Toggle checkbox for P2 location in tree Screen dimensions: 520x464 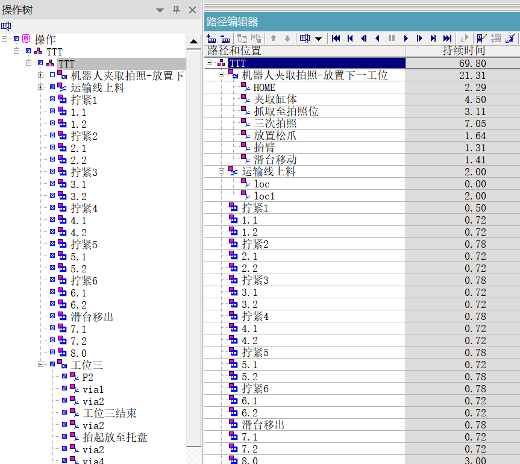tap(64, 376)
